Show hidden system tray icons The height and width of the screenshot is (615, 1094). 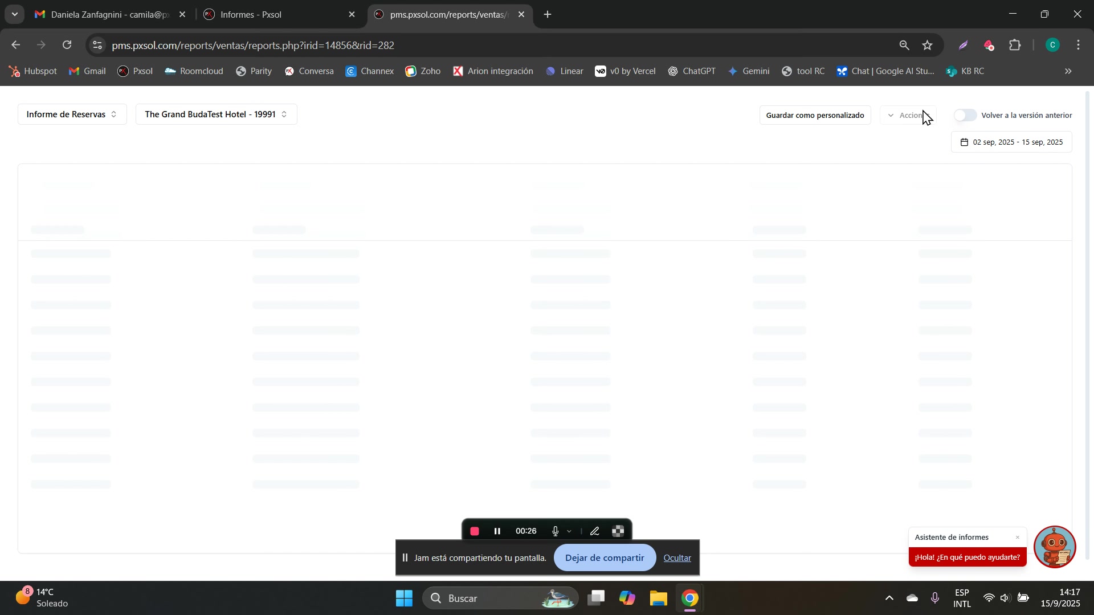click(x=889, y=598)
